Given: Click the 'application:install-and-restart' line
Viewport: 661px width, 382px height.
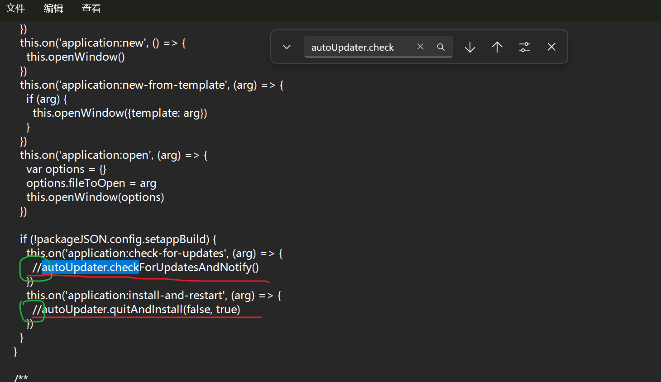Looking at the screenshot, I should pyautogui.click(x=154, y=296).
